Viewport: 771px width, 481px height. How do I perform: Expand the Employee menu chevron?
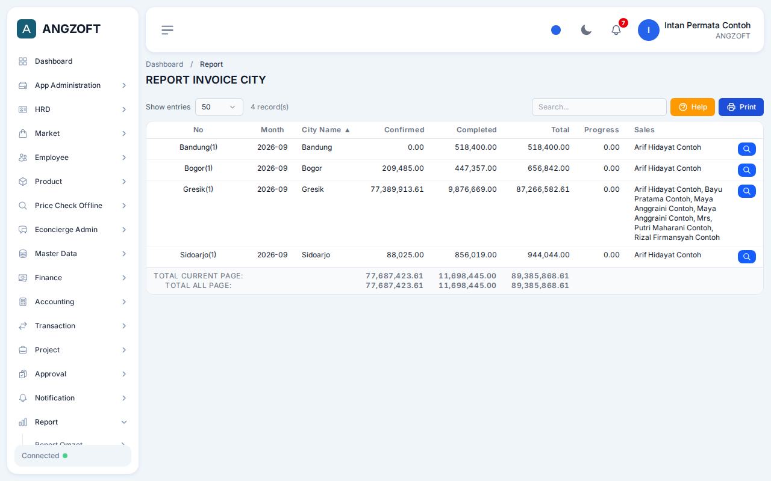tap(124, 158)
